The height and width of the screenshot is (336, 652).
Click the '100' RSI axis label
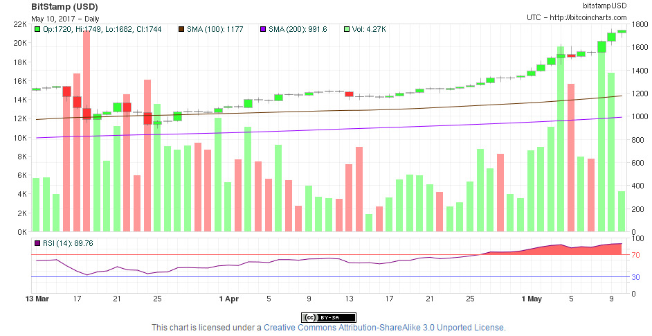click(638, 238)
